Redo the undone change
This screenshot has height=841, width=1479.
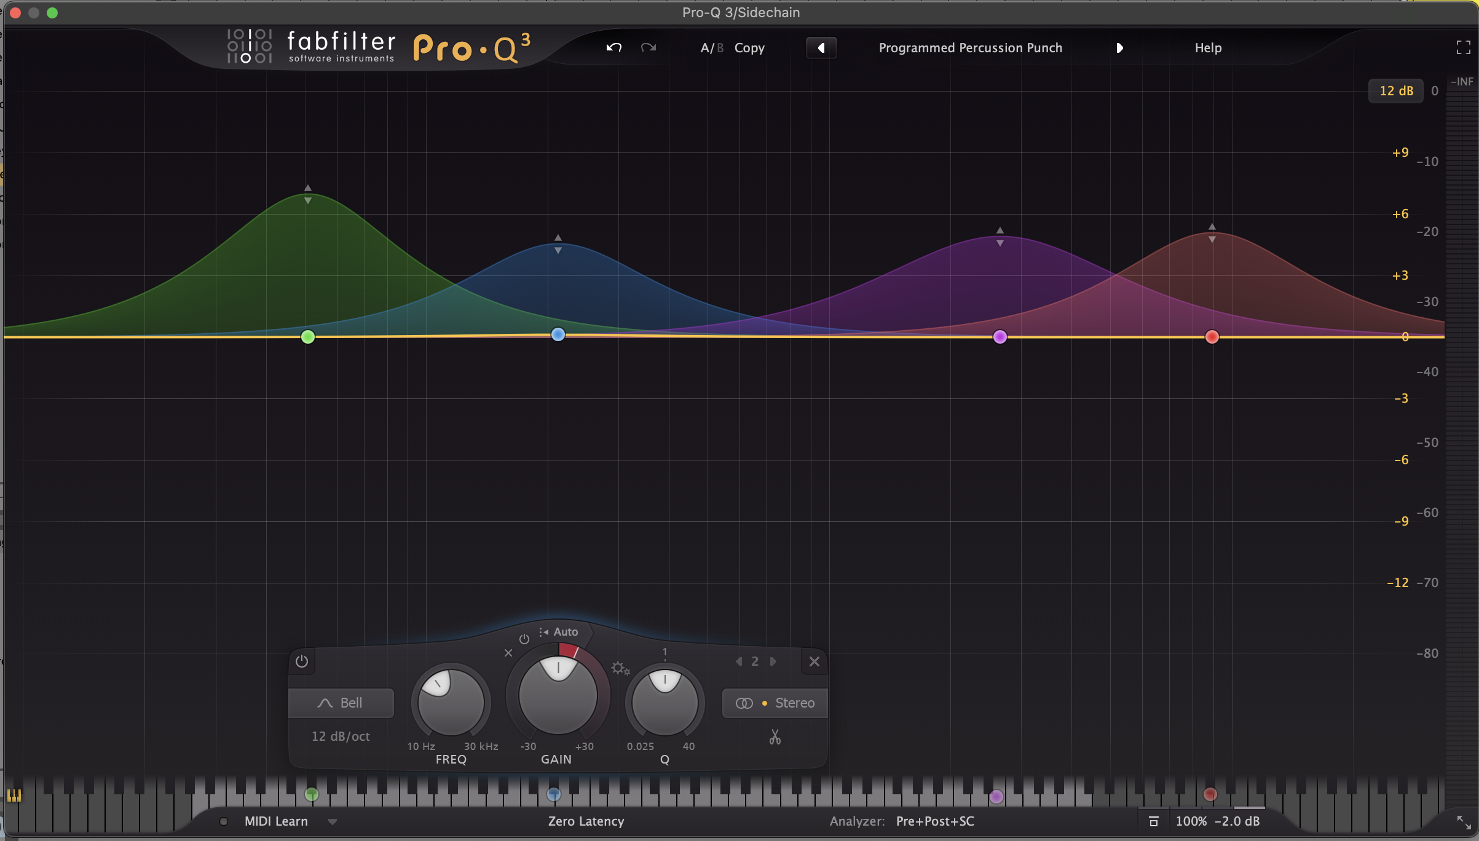pos(648,47)
